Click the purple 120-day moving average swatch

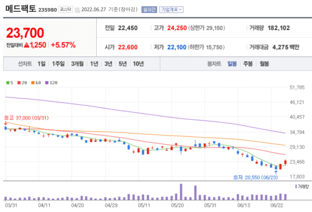coord(47,83)
